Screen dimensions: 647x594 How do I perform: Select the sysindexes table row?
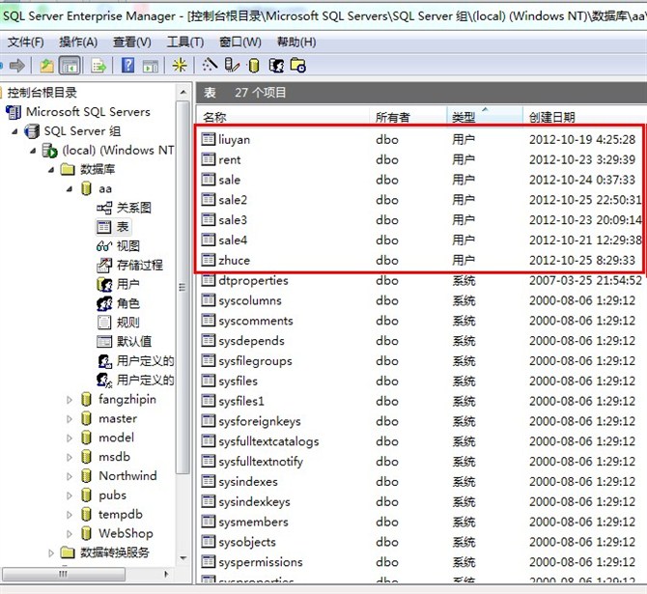(421, 481)
